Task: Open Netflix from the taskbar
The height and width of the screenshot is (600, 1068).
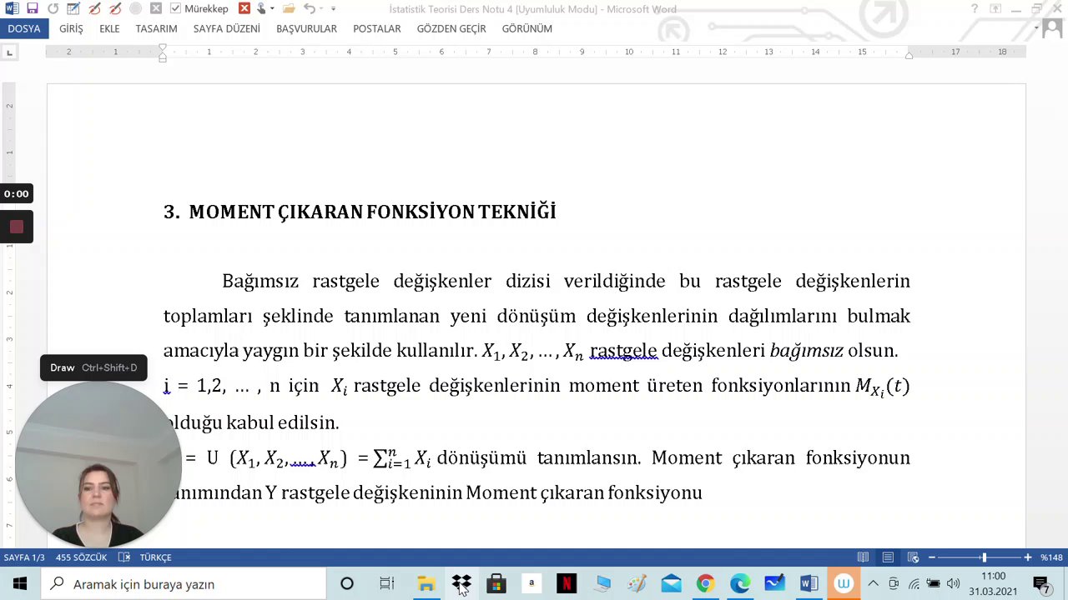Action: pos(567,584)
